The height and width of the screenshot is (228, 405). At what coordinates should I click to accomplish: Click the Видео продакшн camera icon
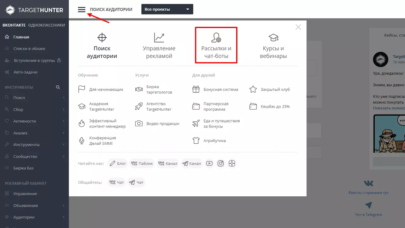139,123
